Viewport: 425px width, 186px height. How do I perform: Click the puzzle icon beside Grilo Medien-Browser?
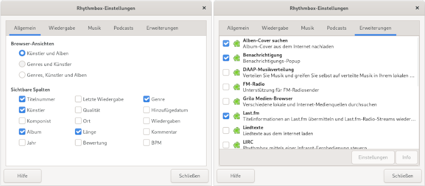point(237,102)
